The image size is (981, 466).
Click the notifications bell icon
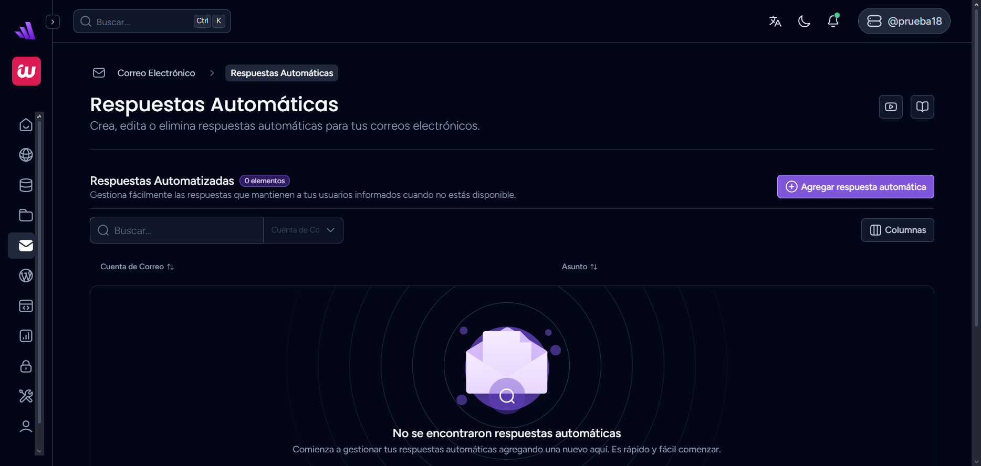(833, 22)
